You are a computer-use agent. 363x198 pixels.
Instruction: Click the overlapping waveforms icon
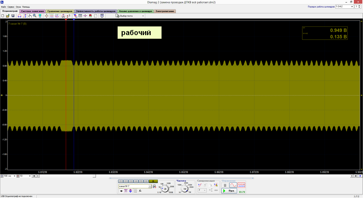(x=57, y=16)
